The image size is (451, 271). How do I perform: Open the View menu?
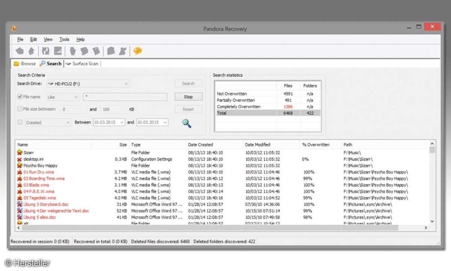48,40
